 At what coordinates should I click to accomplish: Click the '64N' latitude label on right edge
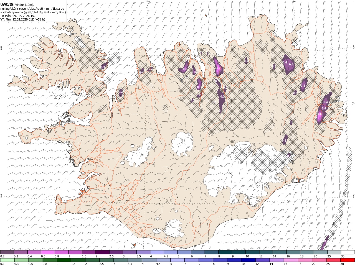pos(354,196)
